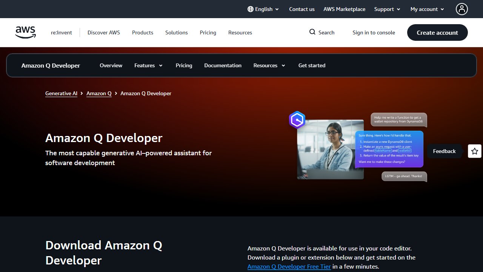483x272 pixels.
Task: Expand the English language dropdown
Action: pos(263,9)
